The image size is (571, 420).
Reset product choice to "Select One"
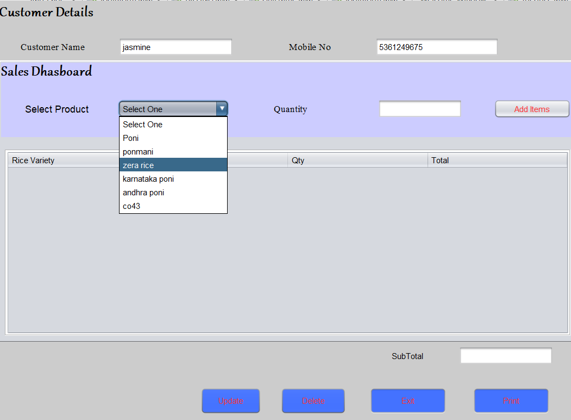tap(142, 124)
